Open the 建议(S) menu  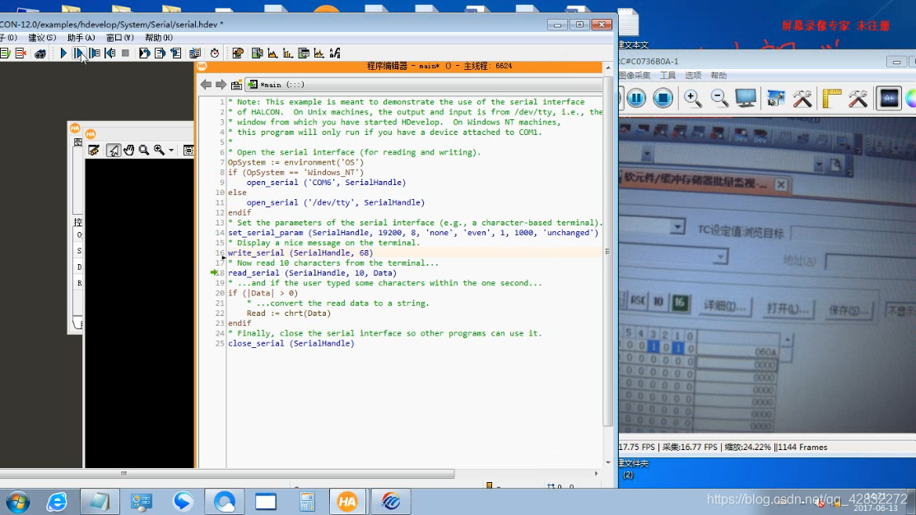click(x=42, y=37)
